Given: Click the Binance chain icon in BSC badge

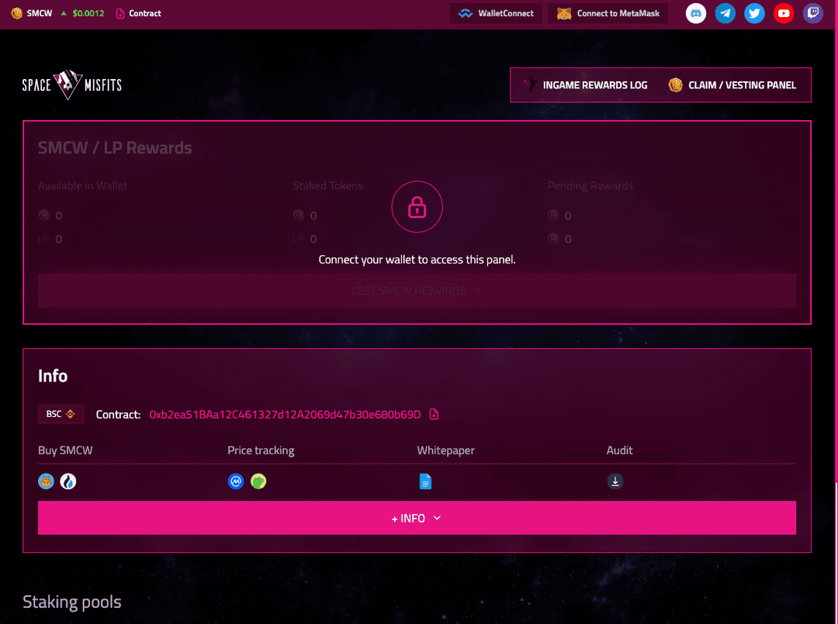Looking at the screenshot, I should [x=70, y=414].
